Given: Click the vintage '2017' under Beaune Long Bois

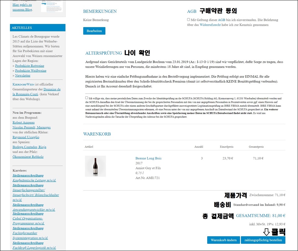Looking at the screenshot, I should pos(139,163).
